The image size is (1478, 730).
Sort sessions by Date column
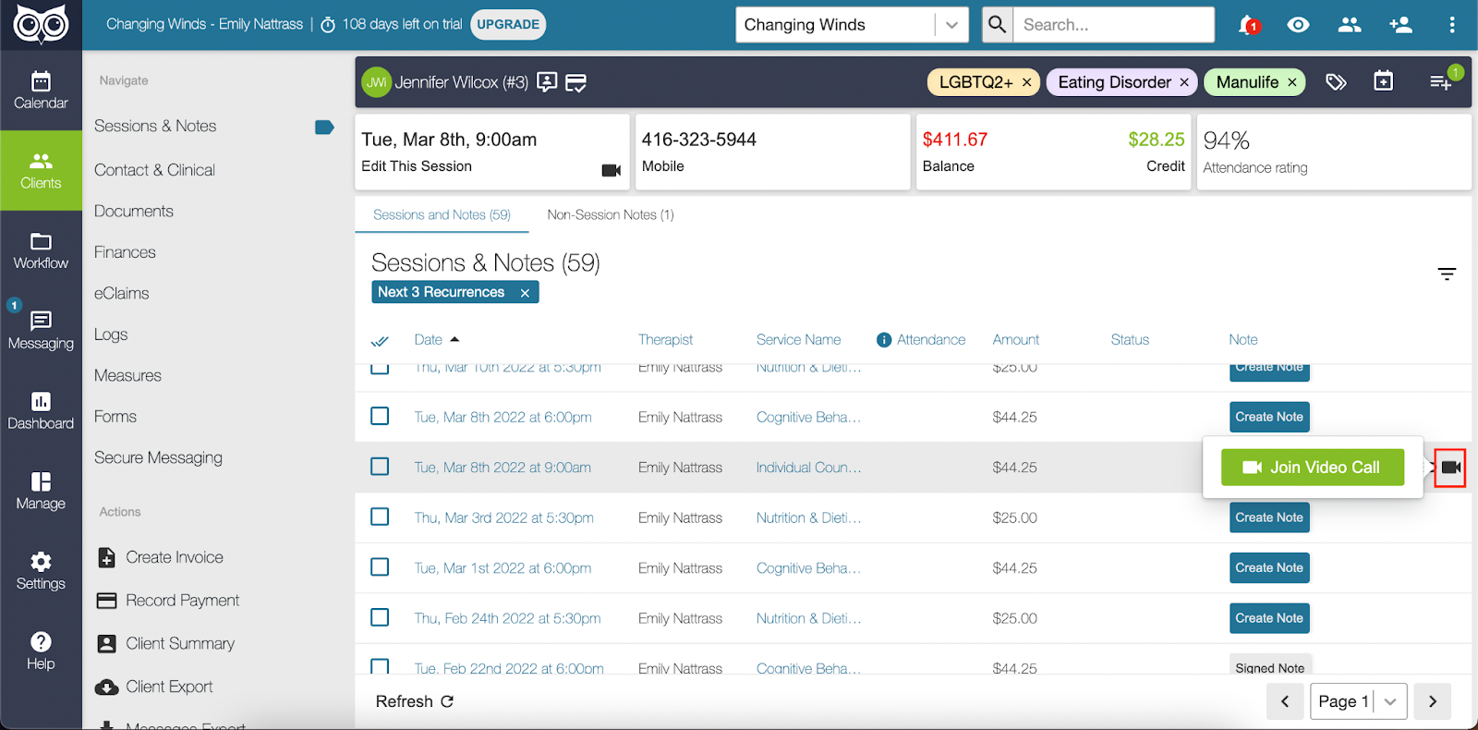click(x=437, y=340)
